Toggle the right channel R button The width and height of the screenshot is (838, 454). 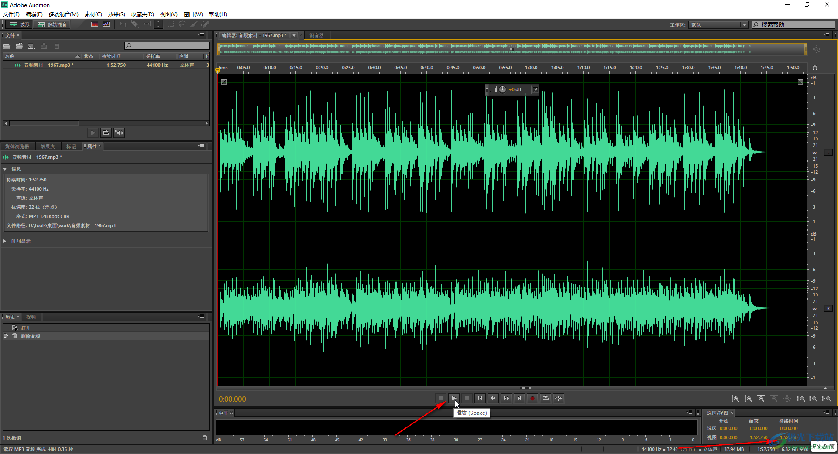click(828, 308)
